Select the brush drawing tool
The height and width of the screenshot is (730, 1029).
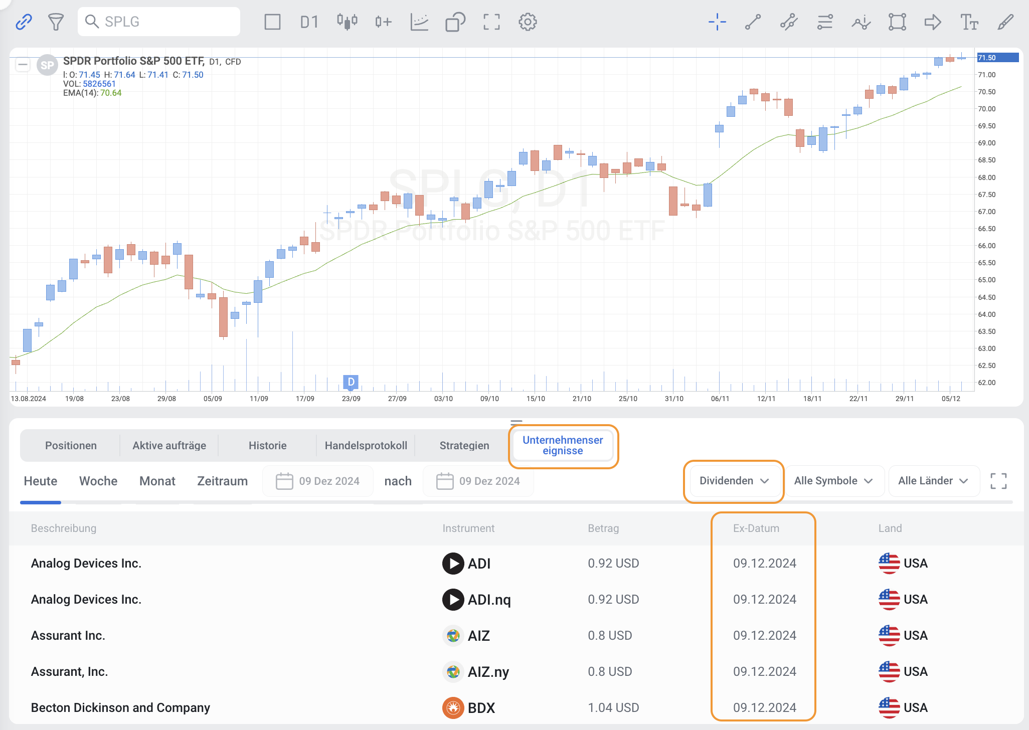[1005, 22]
